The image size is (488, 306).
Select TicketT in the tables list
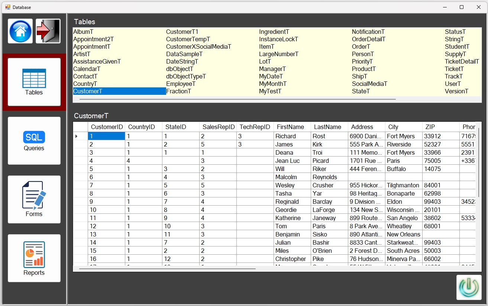[454, 69]
